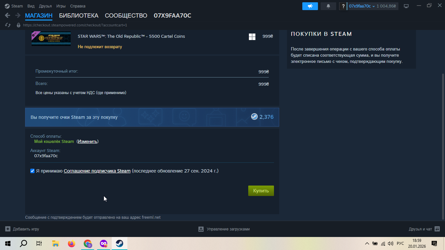
Task: Switch the РУС input language
Action: (400, 243)
